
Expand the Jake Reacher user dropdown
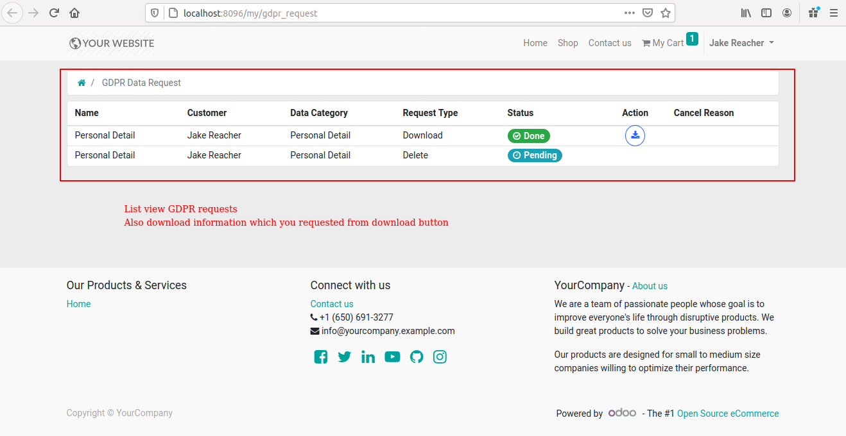[x=741, y=43]
